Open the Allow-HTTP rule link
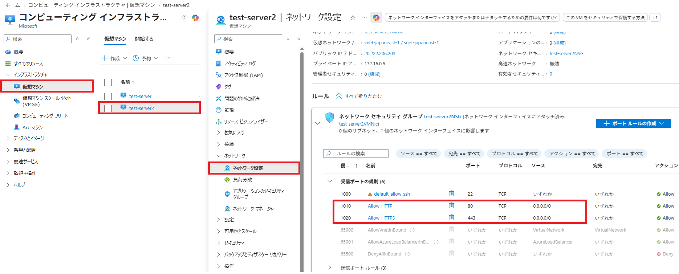679x274 pixels. (380, 206)
